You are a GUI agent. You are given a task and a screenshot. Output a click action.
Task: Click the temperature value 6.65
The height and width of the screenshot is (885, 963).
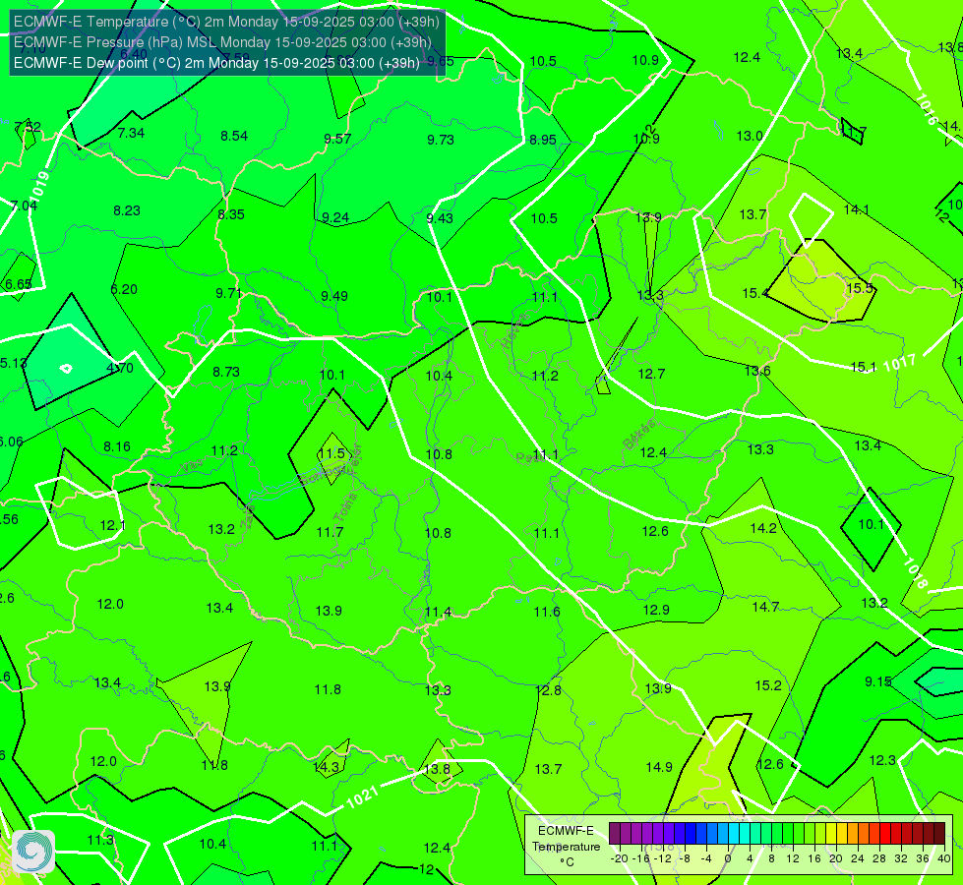tap(19, 284)
